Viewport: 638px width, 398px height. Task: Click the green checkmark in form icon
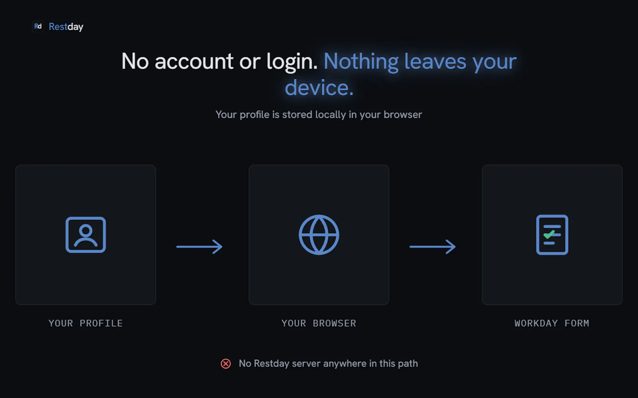[549, 234]
